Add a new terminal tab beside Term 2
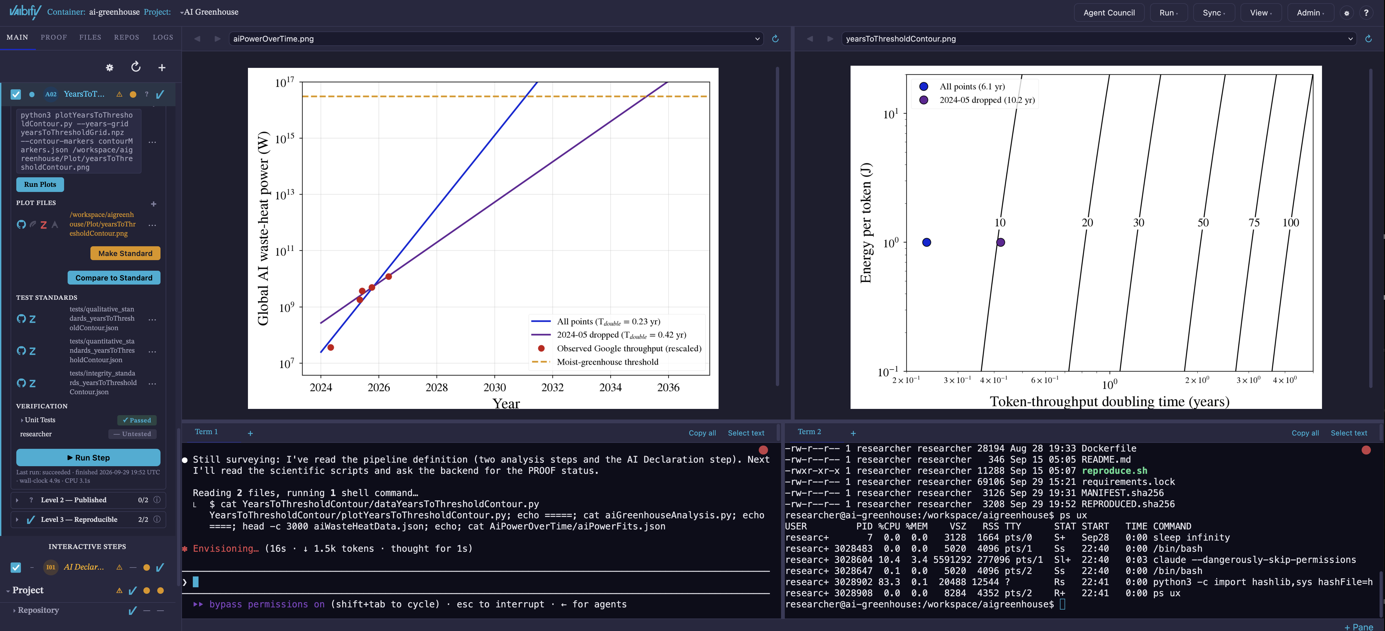1385x631 pixels. [x=853, y=433]
